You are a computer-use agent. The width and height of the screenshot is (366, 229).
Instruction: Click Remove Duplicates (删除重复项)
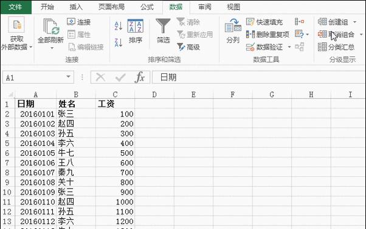point(268,35)
